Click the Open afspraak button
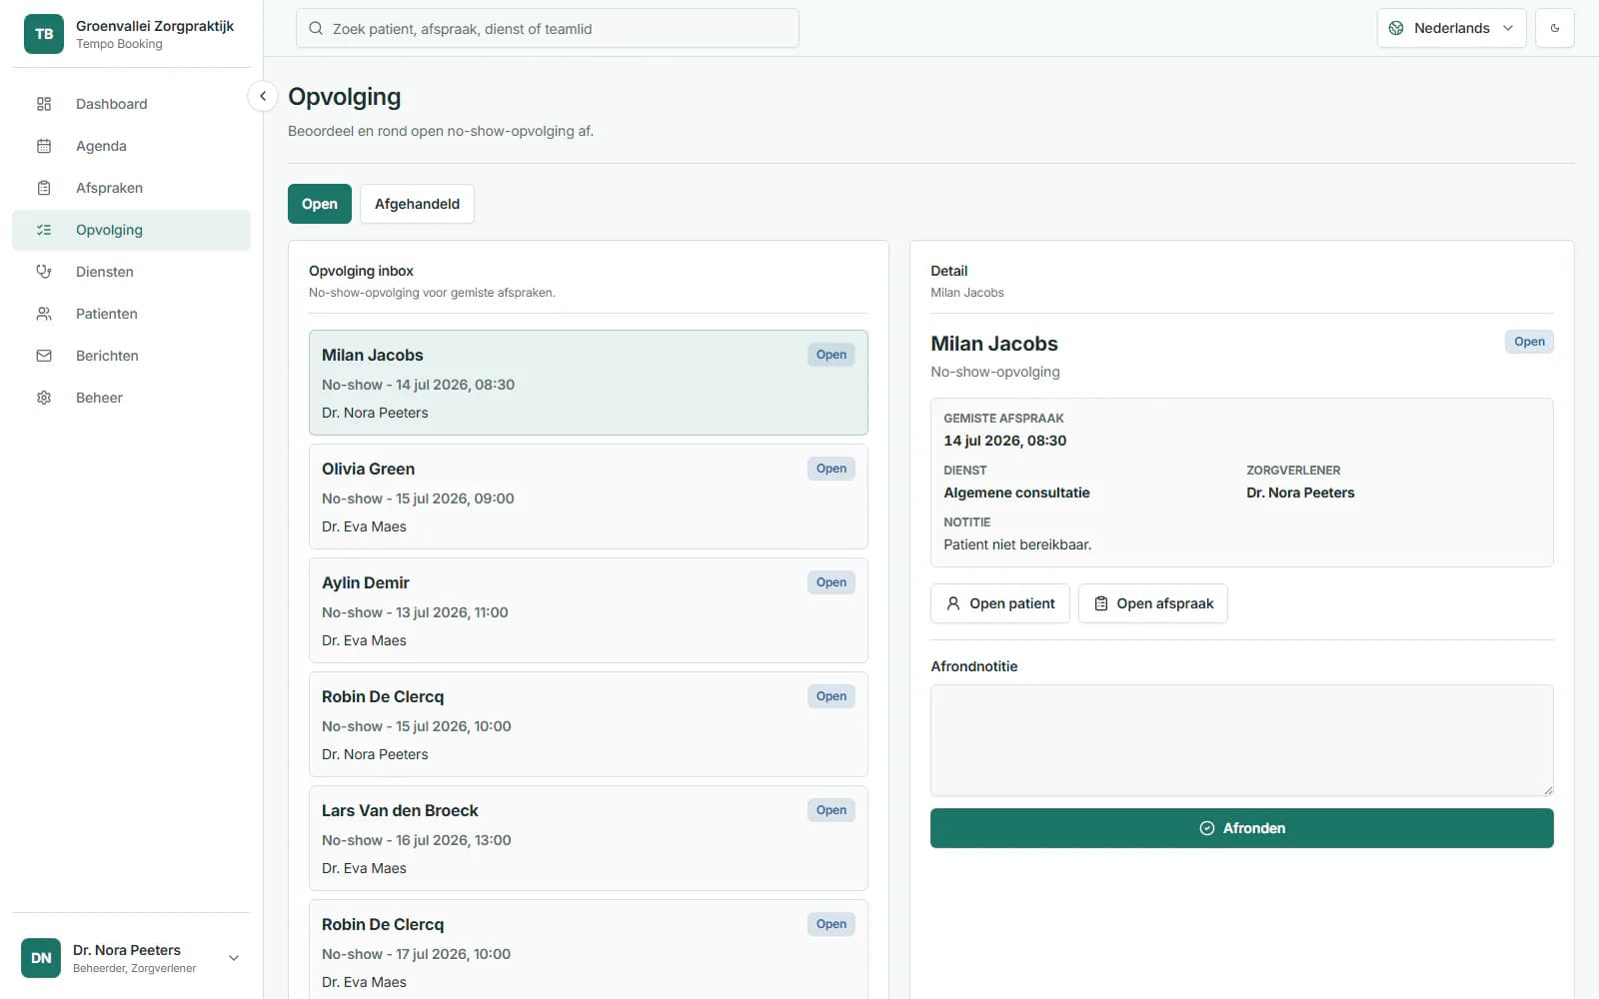The width and height of the screenshot is (1599, 999). click(1153, 603)
